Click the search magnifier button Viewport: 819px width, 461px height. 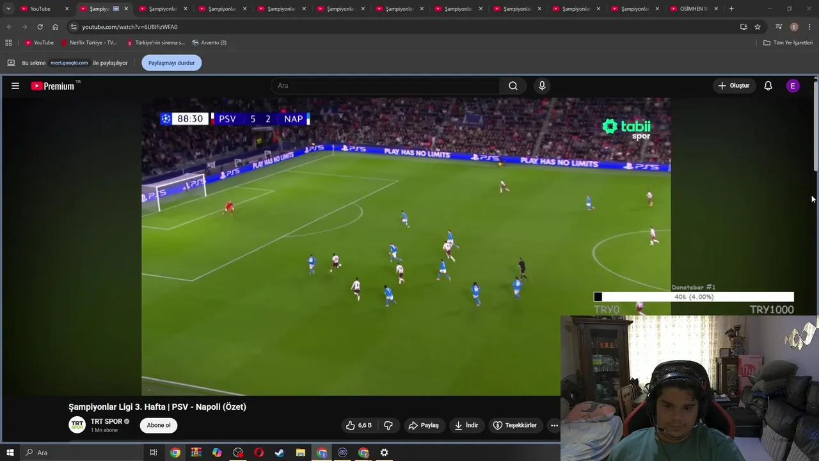click(x=513, y=86)
